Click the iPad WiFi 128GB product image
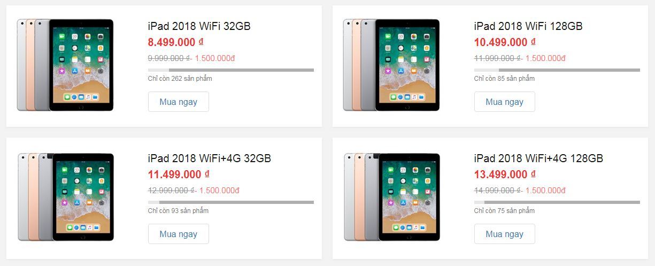Screen dimensions: 655x266 [391, 65]
